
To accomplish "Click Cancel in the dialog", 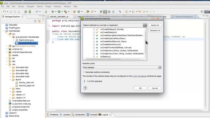I will [155, 88].
